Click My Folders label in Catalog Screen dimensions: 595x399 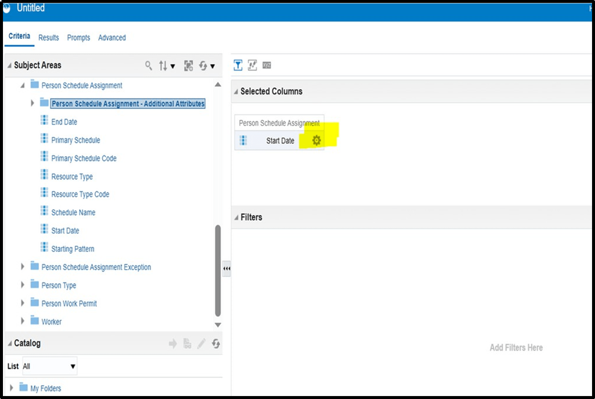(x=46, y=388)
